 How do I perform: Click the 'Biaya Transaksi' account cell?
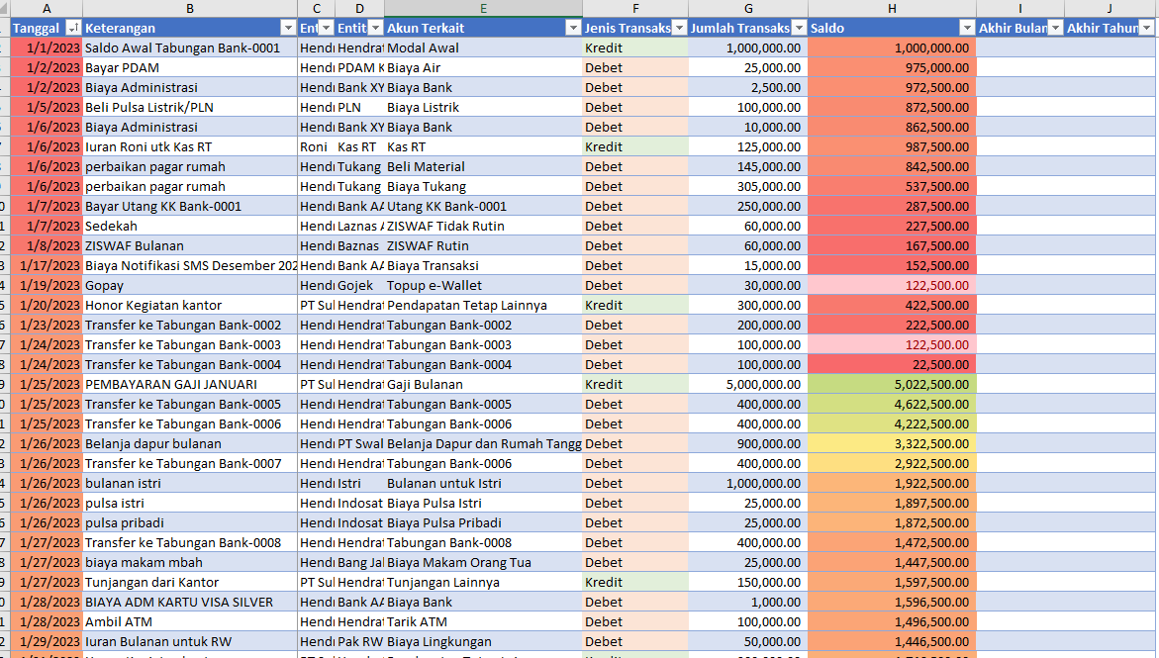[x=483, y=265]
